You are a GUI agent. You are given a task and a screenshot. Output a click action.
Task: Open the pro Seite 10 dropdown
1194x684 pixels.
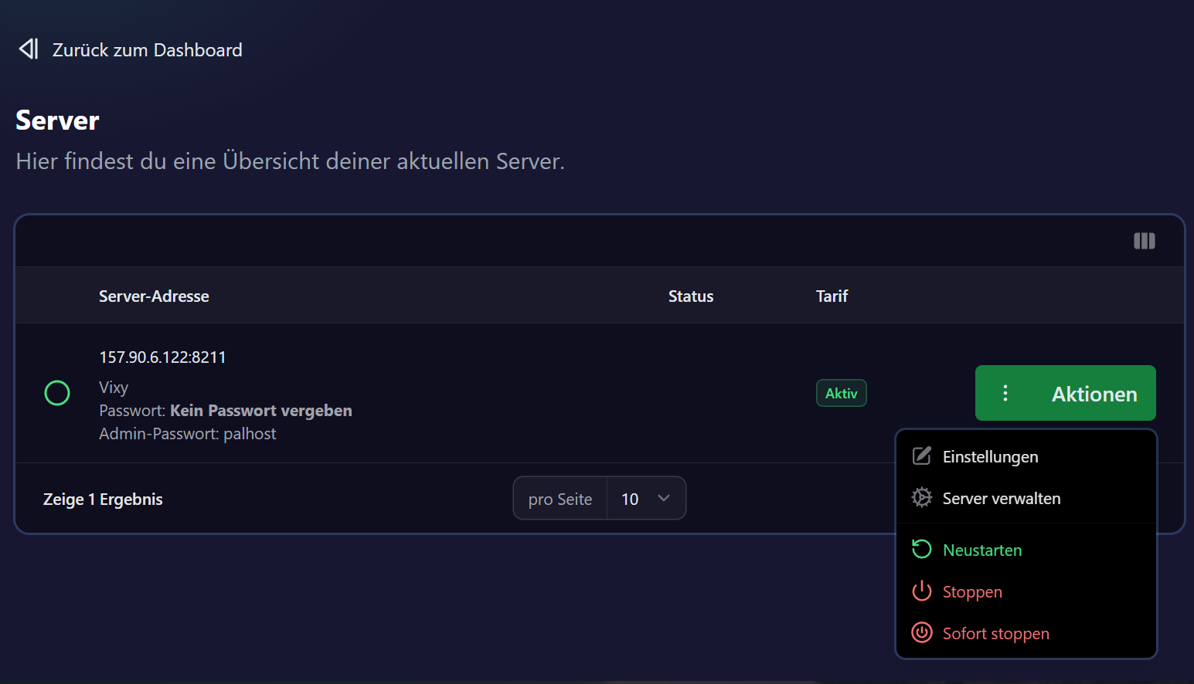tap(646, 499)
